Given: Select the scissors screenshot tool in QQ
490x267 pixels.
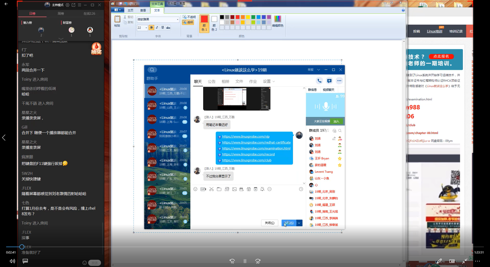Looking at the screenshot, I should tap(211, 189).
